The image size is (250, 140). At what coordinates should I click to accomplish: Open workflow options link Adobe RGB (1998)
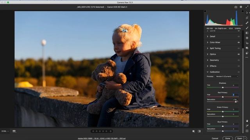pos(102,138)
